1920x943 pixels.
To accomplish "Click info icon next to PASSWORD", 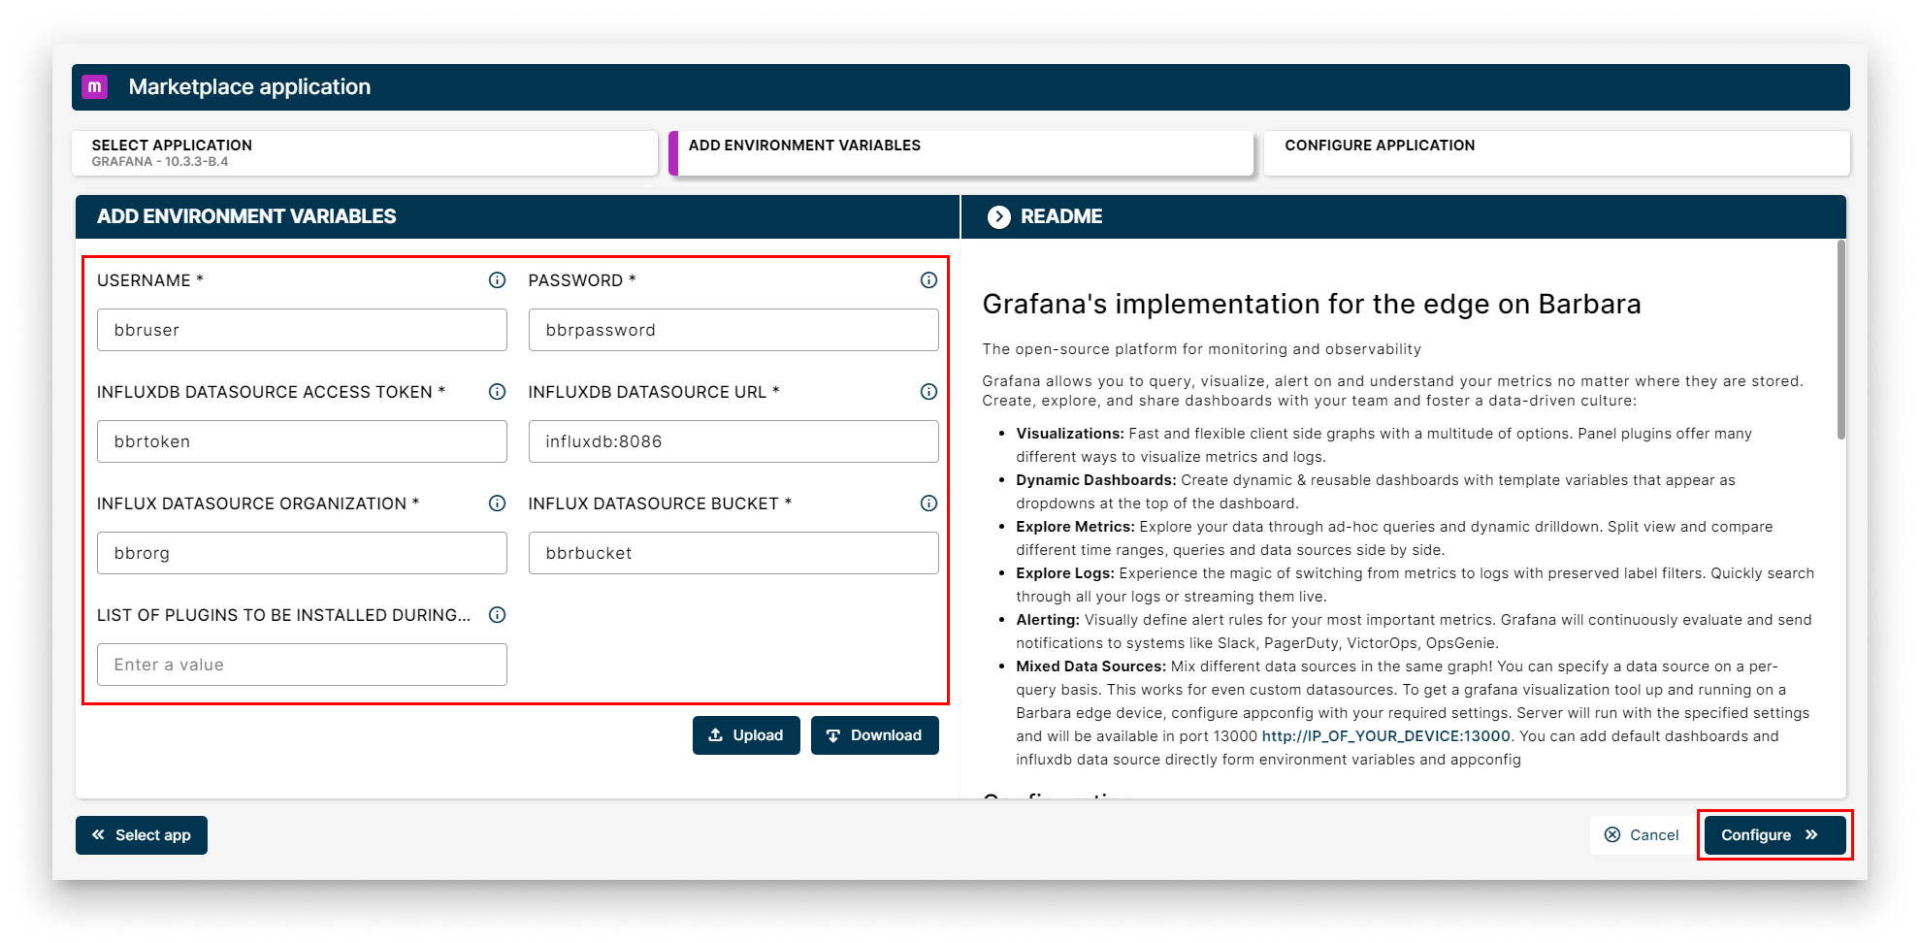I will [928, 280].
